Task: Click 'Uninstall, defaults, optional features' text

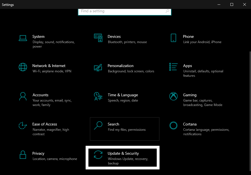Action: [203, 73]
